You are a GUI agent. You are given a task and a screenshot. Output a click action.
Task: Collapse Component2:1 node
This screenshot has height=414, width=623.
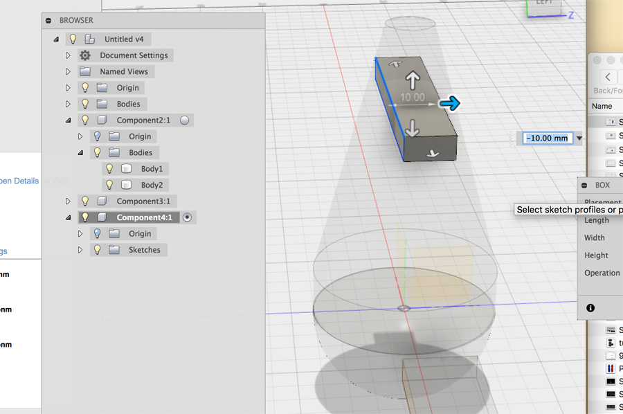pos(68,120)
